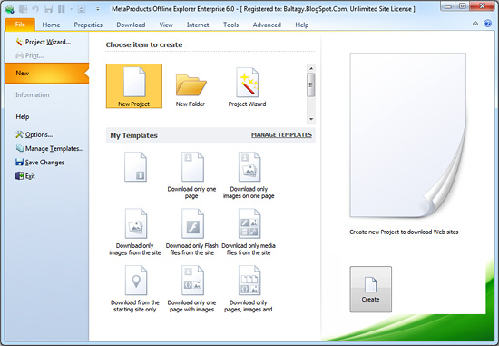Choose 'Download only images on one page' template
This screenshot has width=499, height=346.
tap(249, 175)
